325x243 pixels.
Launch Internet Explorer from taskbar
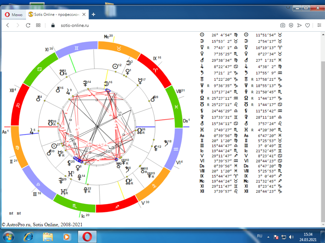[28, 237]
